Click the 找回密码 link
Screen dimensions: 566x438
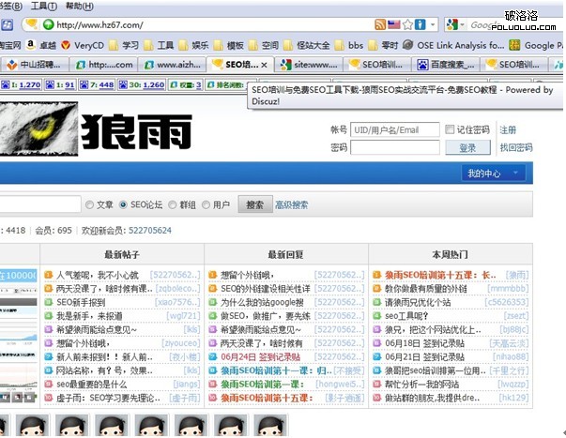pyautogui.click(x=516, y=147)
